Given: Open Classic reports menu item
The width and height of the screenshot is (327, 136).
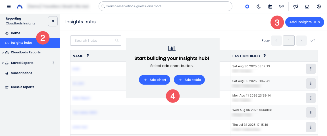Looking at the screenshot, I should (x=22, y=87).
